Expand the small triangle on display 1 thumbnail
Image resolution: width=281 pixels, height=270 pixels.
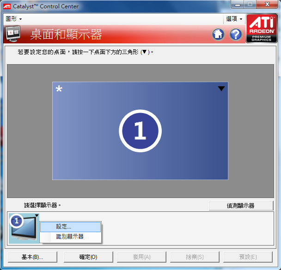click(x=37, y=216)
